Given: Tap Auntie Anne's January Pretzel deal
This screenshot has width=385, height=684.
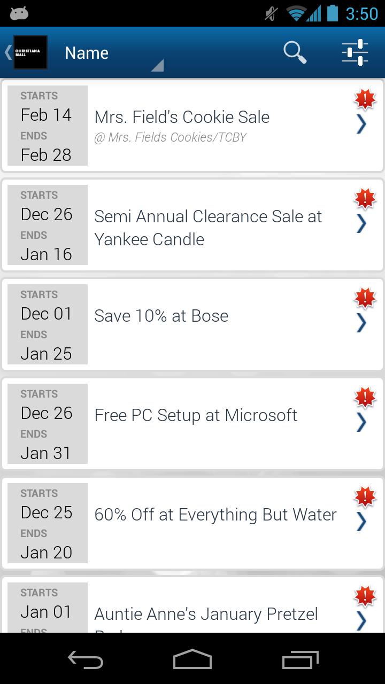Looking at the screenshot, I should [x=206, y=614].
